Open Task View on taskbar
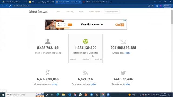Viewport: 173px width, 97px height. pyautogui.click(x=52, y=95)
